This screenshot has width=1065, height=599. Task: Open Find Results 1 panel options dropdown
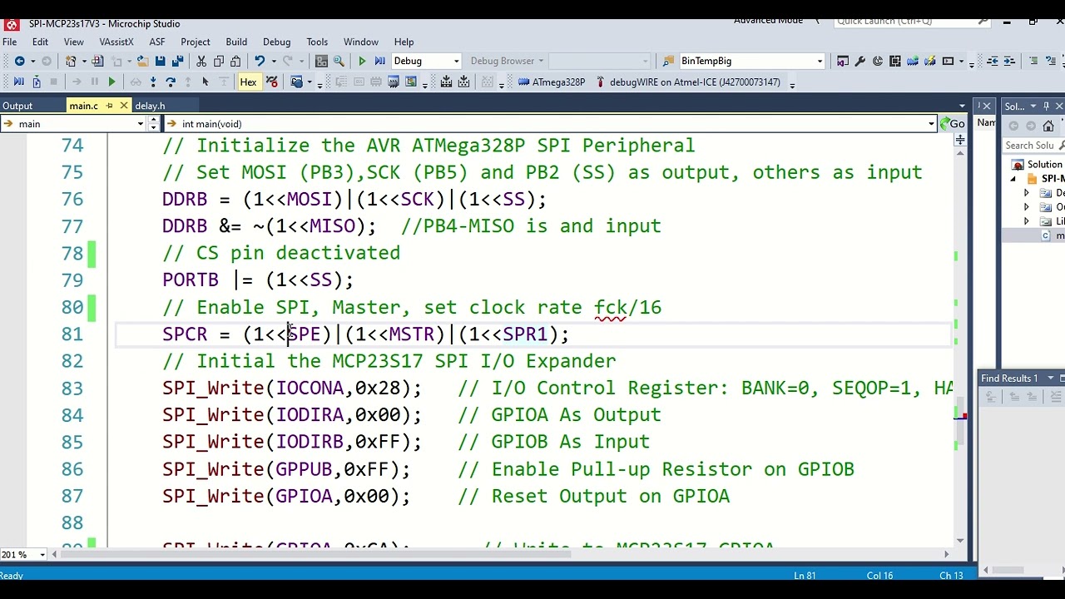click(x=1051, y=379)
